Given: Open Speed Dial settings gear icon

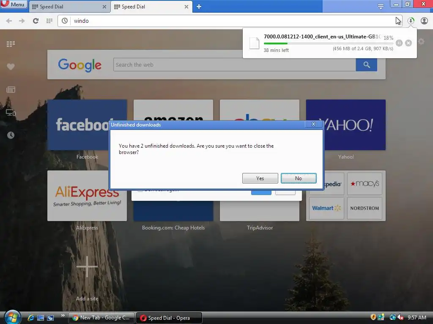Looking at the screenshot, I should (421, 42).
